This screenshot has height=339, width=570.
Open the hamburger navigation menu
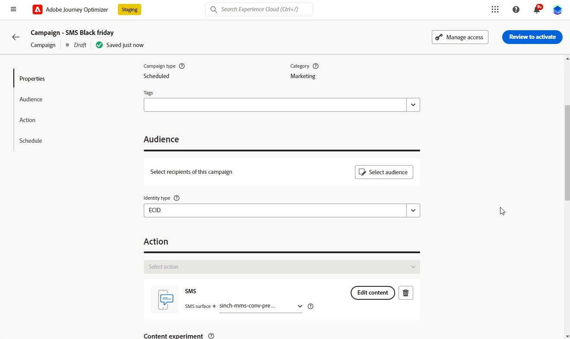pyautogui.click(x=13, y=9)
